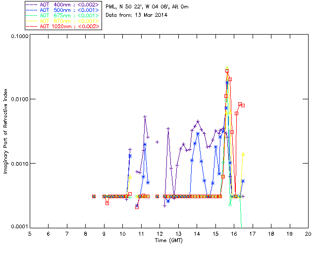
Task: Click the AOT 500nm legend entry
Action: 62,10
